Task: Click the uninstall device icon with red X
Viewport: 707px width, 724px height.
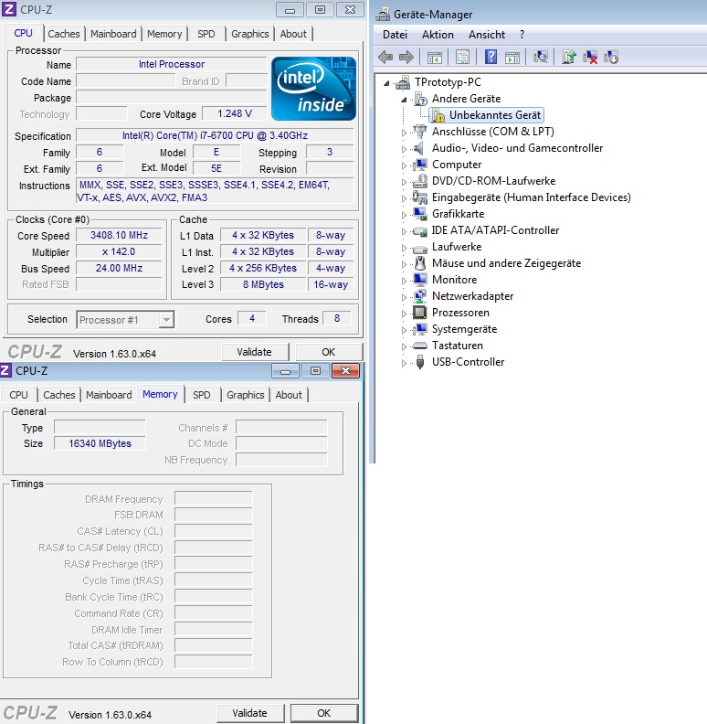Action: 590,58
